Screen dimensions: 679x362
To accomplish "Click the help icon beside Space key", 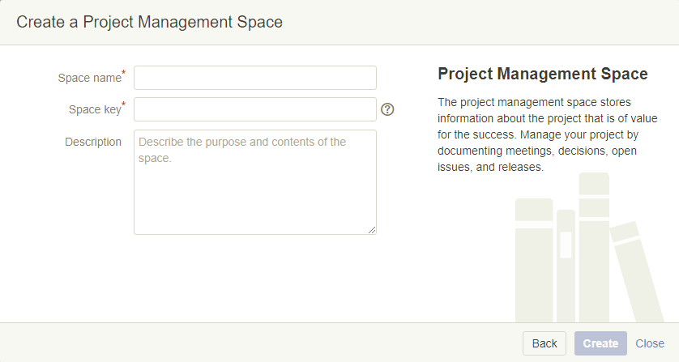I will pyautogui.click(x=387, y=109).
